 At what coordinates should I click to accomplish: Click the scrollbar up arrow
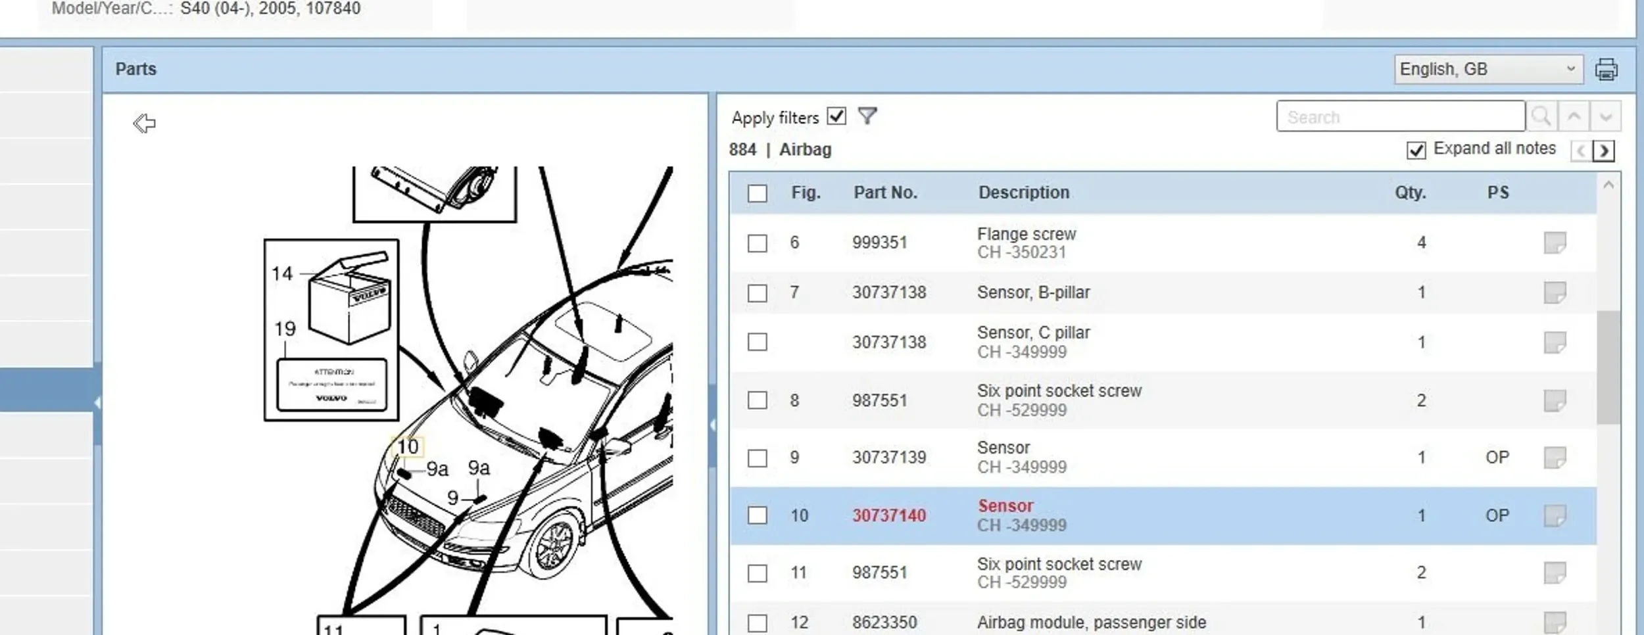click(x=1608, y=185)
